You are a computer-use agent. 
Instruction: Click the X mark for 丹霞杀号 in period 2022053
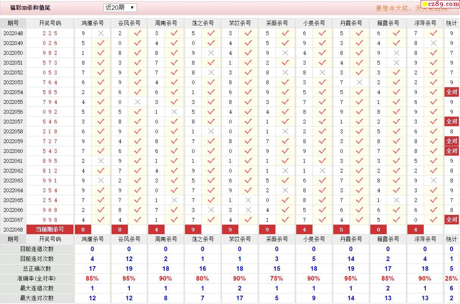pos(359,82)
